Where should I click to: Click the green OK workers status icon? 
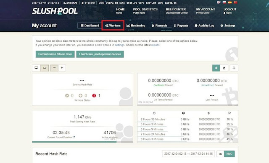(67, 95)
